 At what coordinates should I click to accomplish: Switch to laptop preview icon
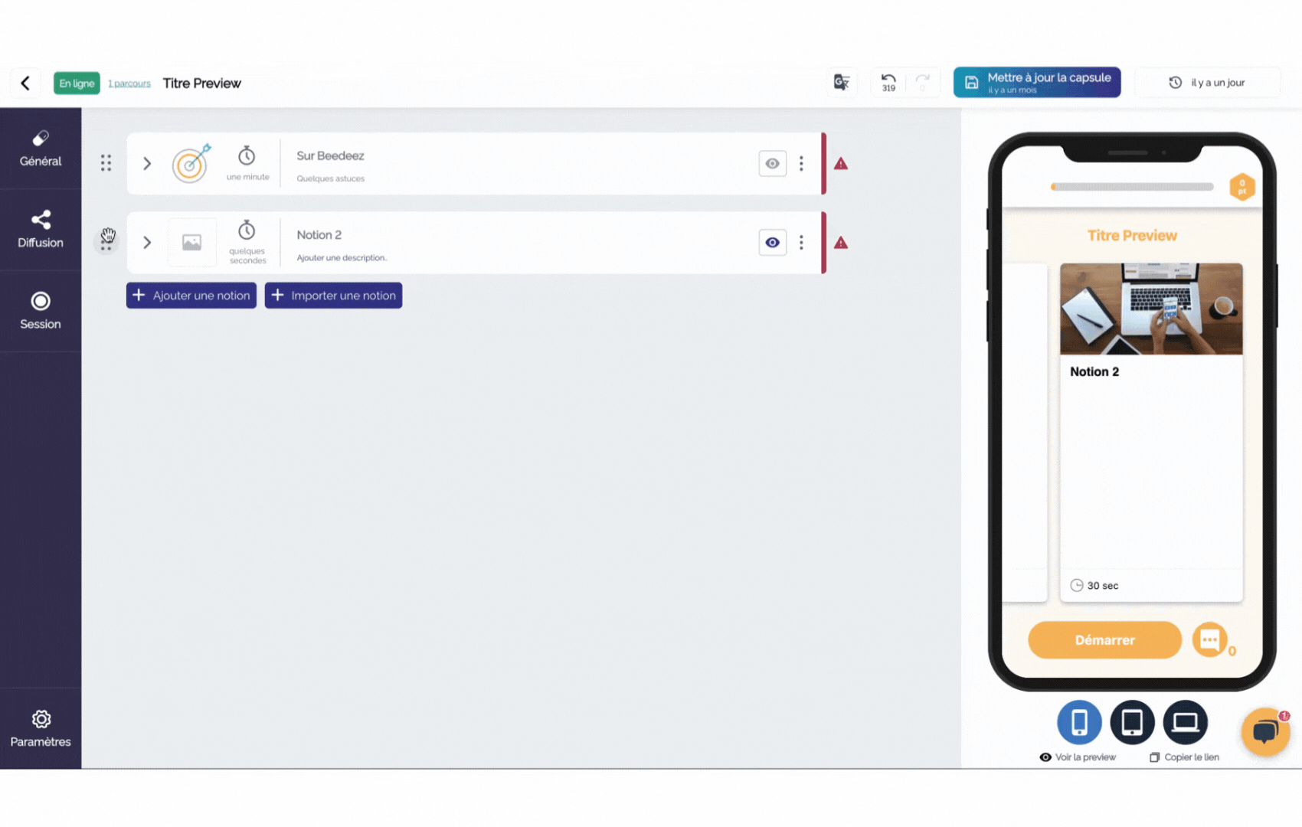click(1185, 722)
